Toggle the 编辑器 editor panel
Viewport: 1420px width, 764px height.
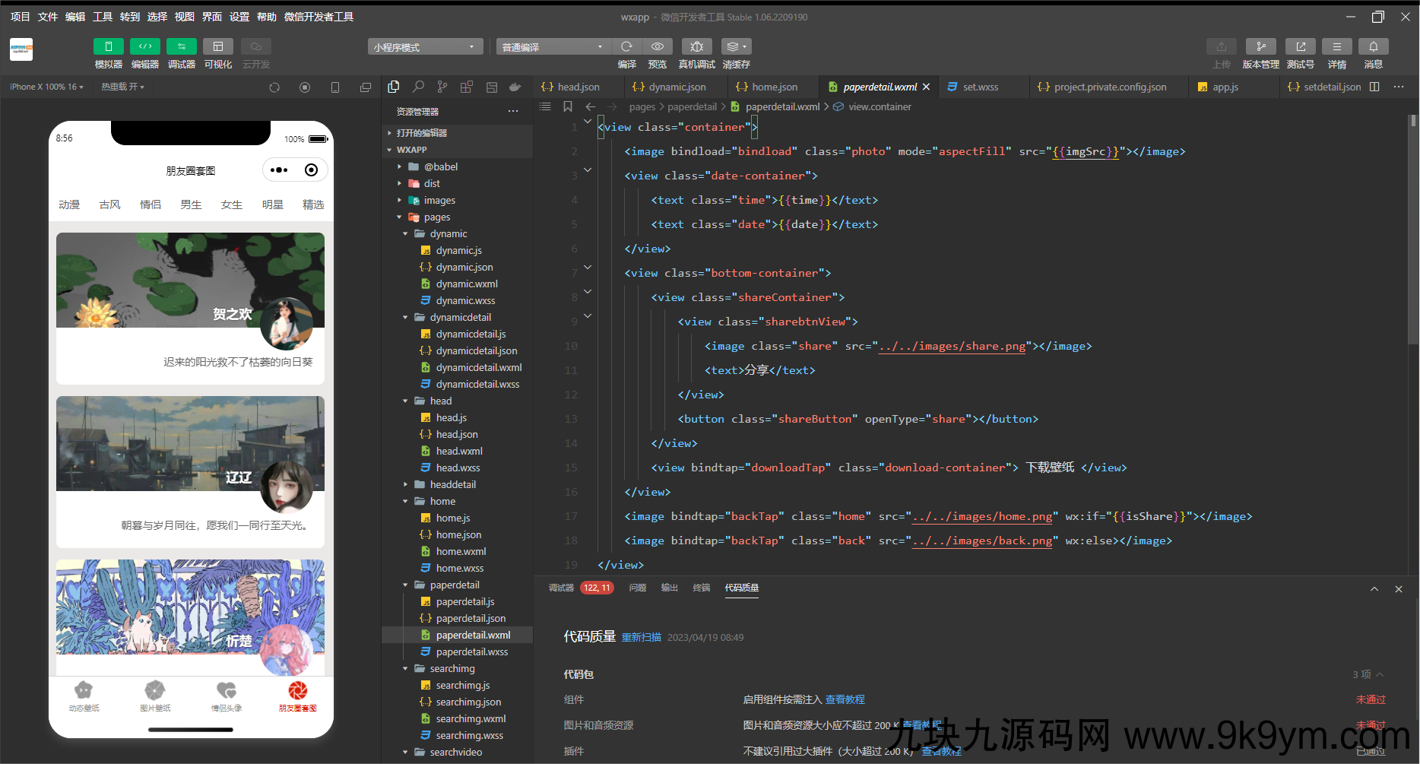145,47
